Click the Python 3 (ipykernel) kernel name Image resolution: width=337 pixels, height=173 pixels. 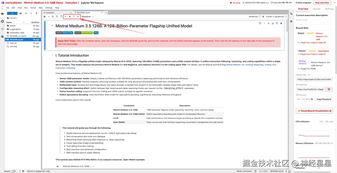pos(275,17)
